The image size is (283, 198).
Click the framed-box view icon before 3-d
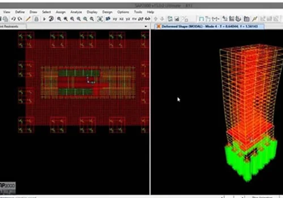coord(100,19)
